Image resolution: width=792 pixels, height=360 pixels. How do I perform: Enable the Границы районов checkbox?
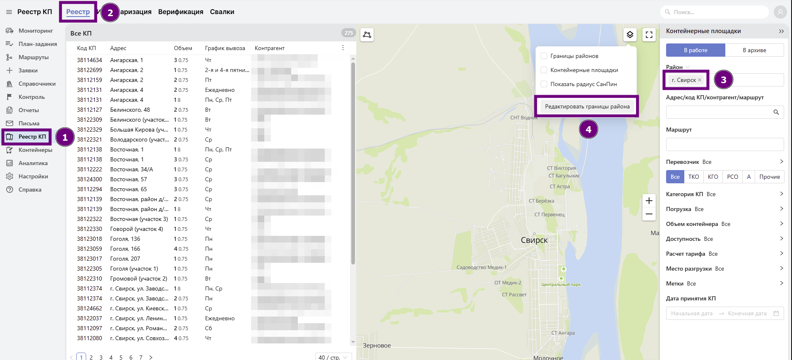[x=544, y=56]
